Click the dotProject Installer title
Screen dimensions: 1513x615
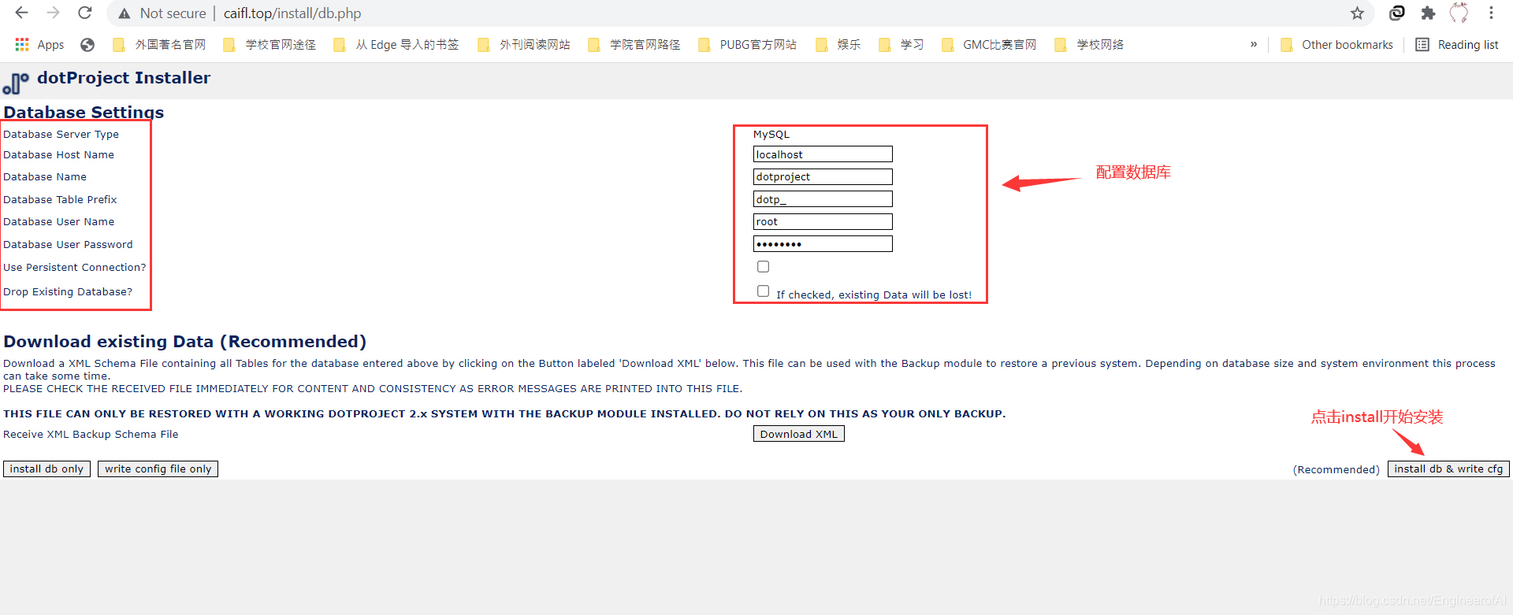pyautogui.click(x=124, y=77)
